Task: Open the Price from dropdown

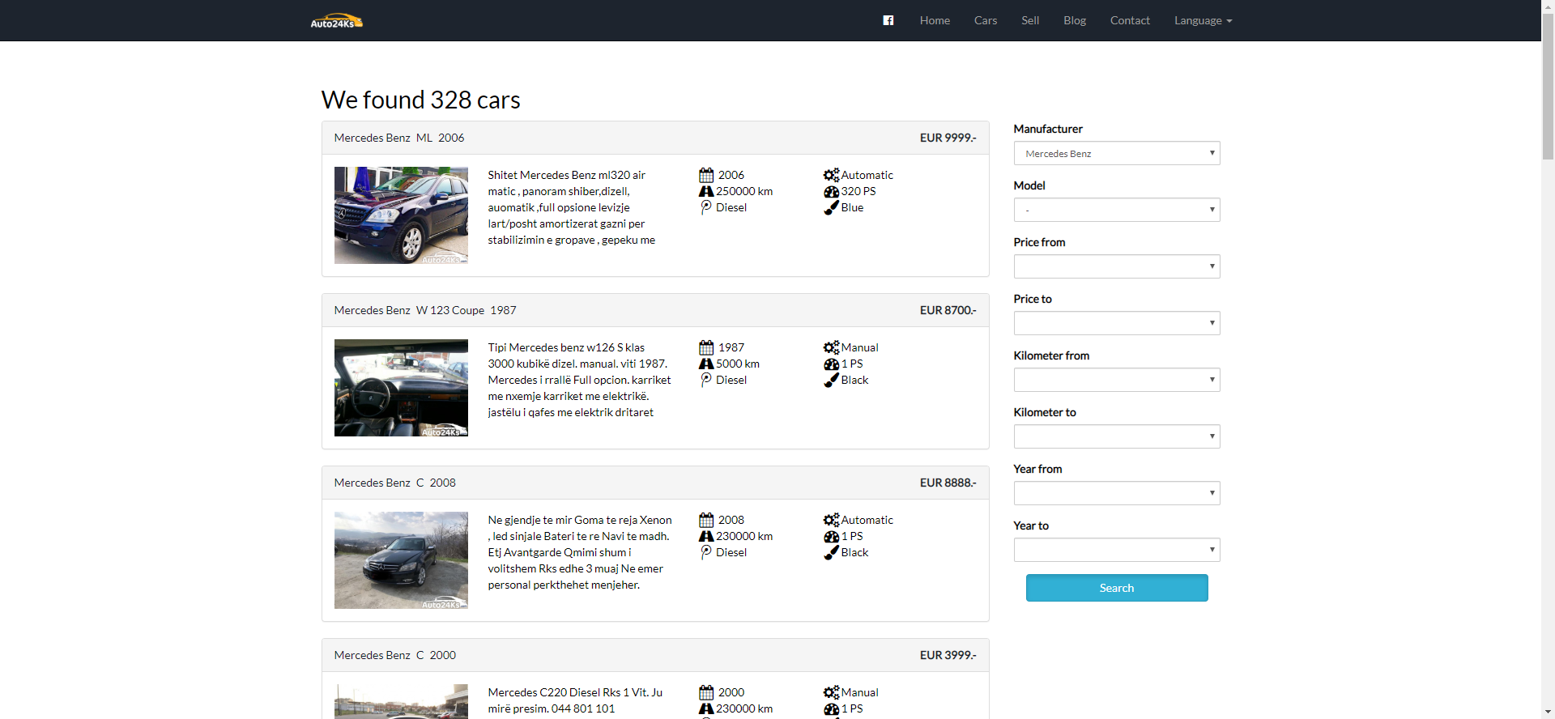Action: (x=1117, y=266)
